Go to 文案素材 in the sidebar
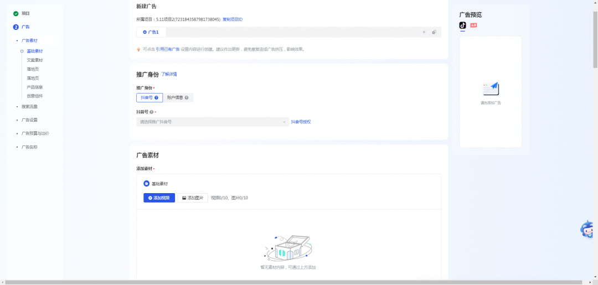The height and width of the screenshot is (285, 598). pyautogui.click(x=35, y=60)
